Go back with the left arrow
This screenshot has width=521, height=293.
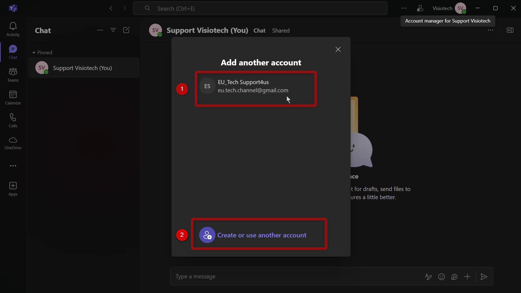pos(111,8)
